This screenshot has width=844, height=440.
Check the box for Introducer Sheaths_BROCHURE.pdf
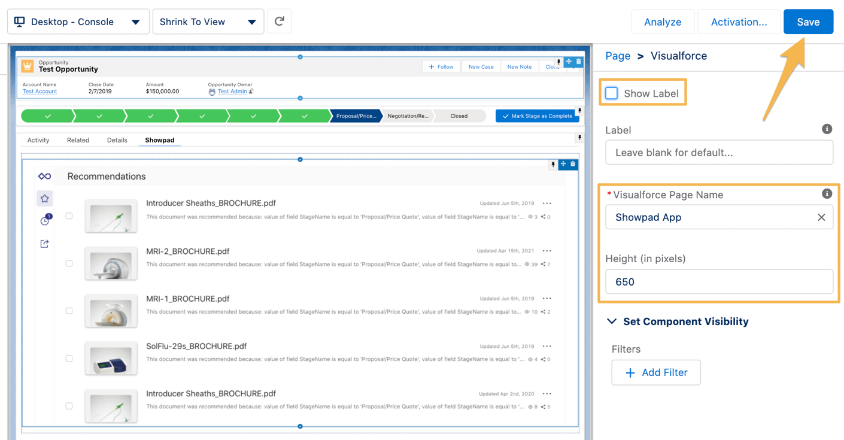click(x=69, y=216)
